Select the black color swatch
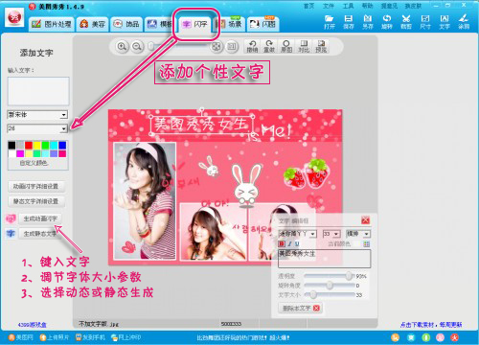This screenshot has width=479, height=345. click(x=11, y=146)
